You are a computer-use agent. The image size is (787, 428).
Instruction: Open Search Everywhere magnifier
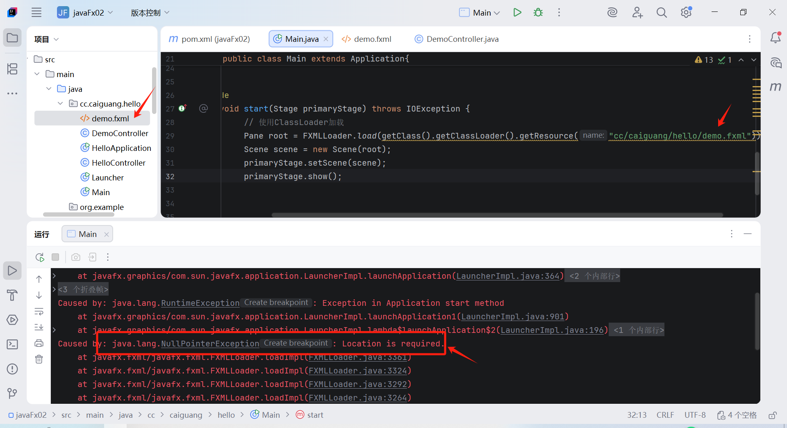pyautogui.click(x=662, y=12)
